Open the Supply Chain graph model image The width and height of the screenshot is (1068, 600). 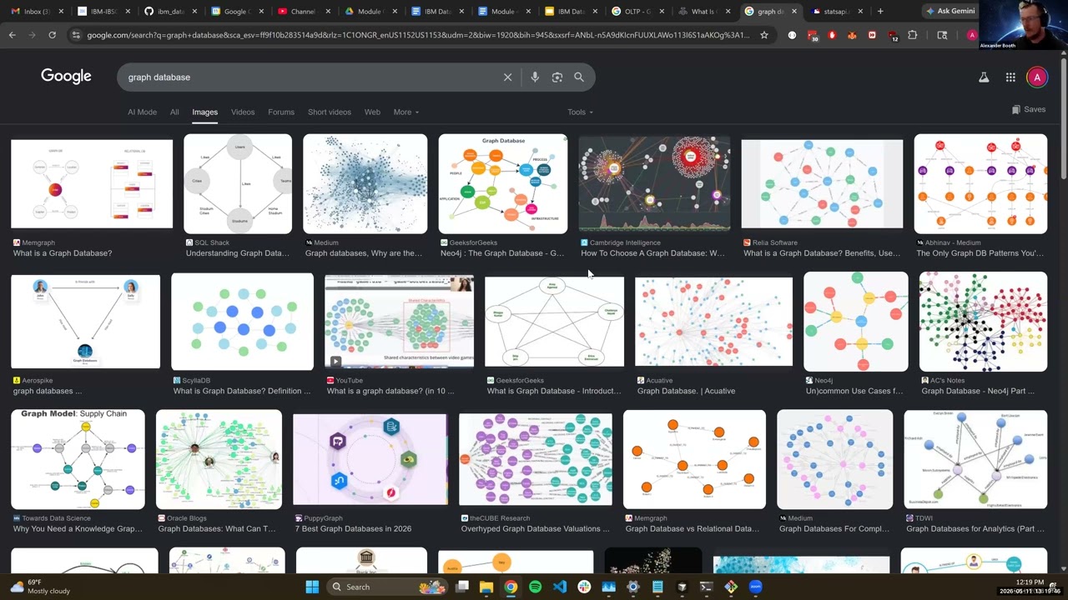pyautogui.click(x=78, y=459)
